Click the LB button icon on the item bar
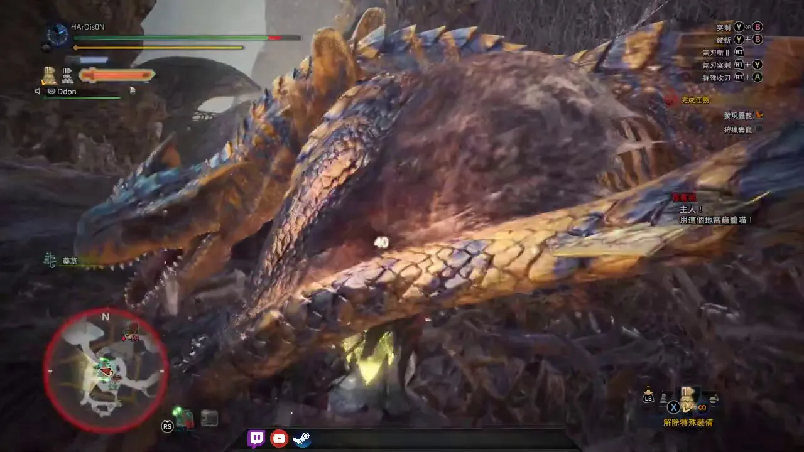 coord(648,397)
